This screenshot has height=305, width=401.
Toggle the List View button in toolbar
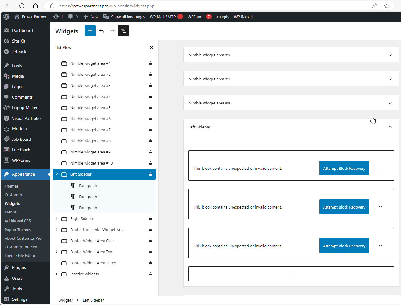click(x=123, y=31)
